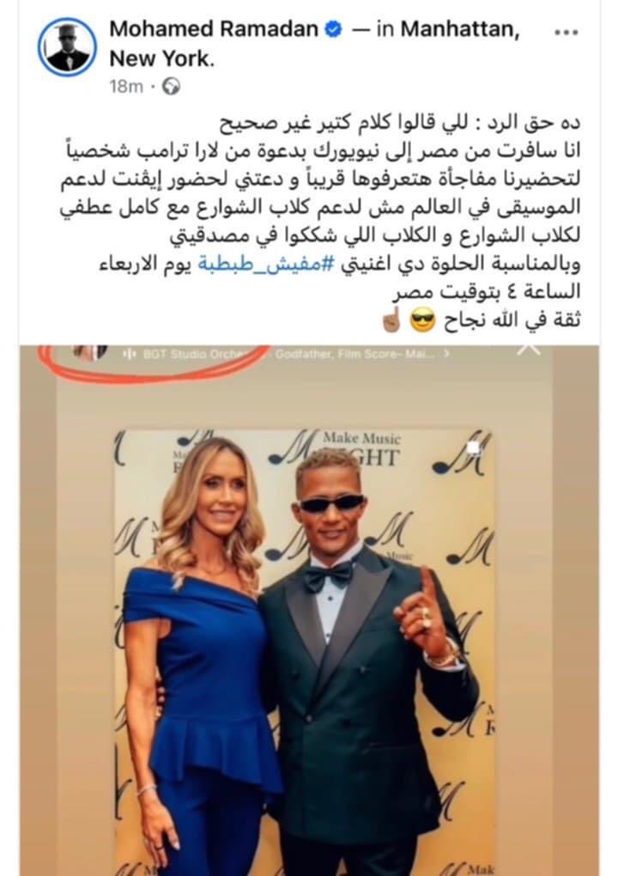Open the three-dot post options menu
618x876 pixels.
566,33
